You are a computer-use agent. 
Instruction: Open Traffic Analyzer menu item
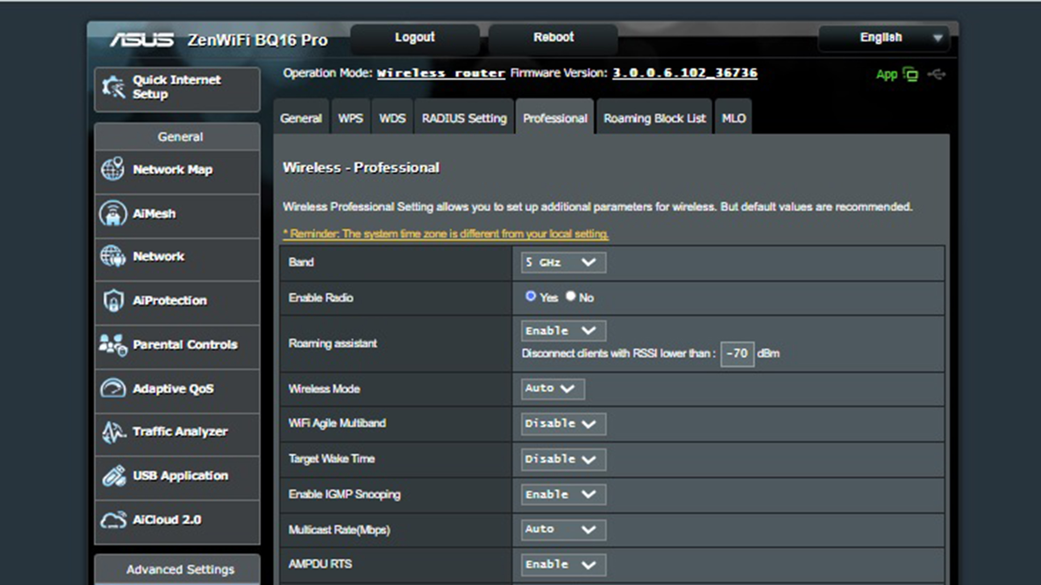pos(177,434)
